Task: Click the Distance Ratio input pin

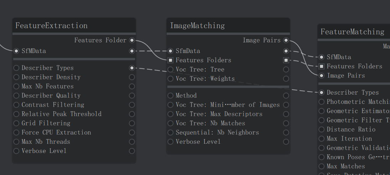Action: click(x=322, y=129)
